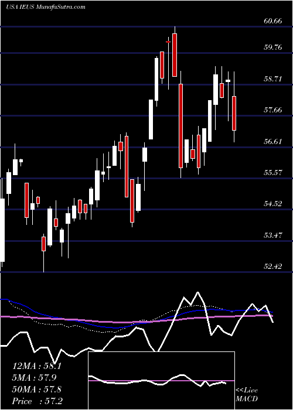Select the 52.42 price axis label
Viewport: 293px width, 410px height.
(273, 266)
